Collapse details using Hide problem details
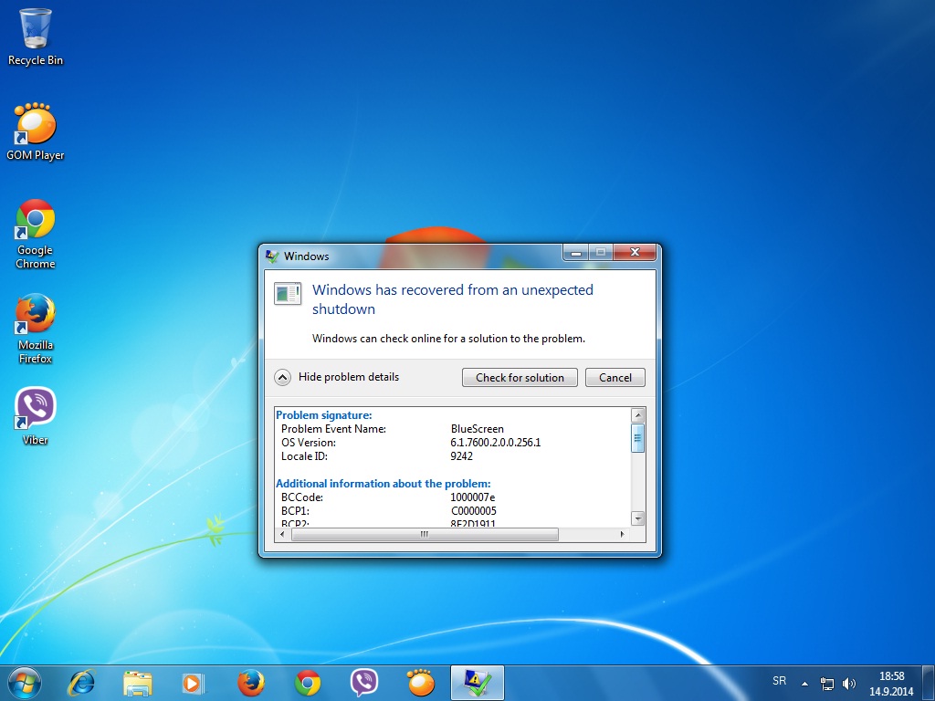This screenshot has width=935, height=701. [x=283, y=377]
